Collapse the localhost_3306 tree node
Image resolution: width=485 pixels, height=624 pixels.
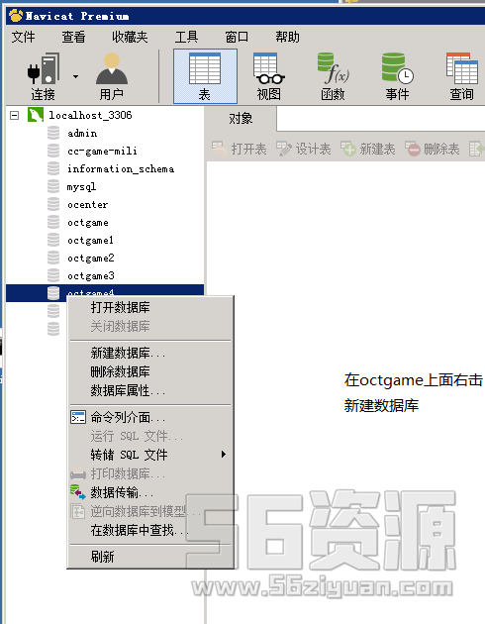click(14, 116)
